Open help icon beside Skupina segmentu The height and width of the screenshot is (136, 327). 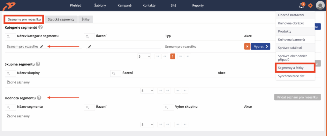(38, 64)
